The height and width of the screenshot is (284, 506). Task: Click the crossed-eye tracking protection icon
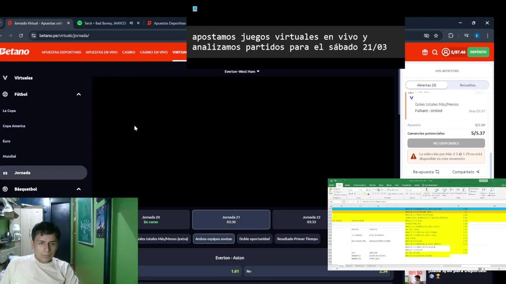point(427,35)
